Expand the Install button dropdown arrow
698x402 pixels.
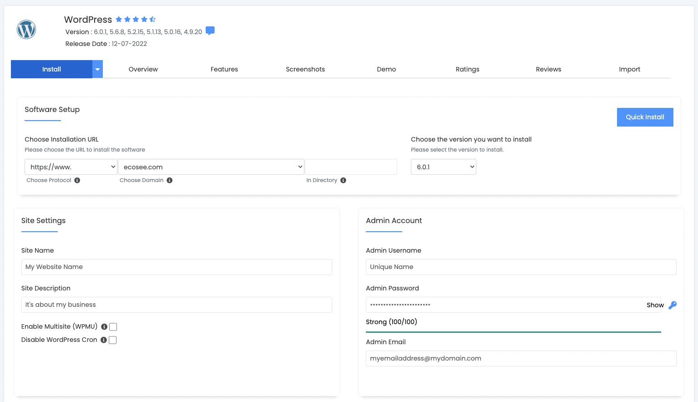(x=97, y=69)
